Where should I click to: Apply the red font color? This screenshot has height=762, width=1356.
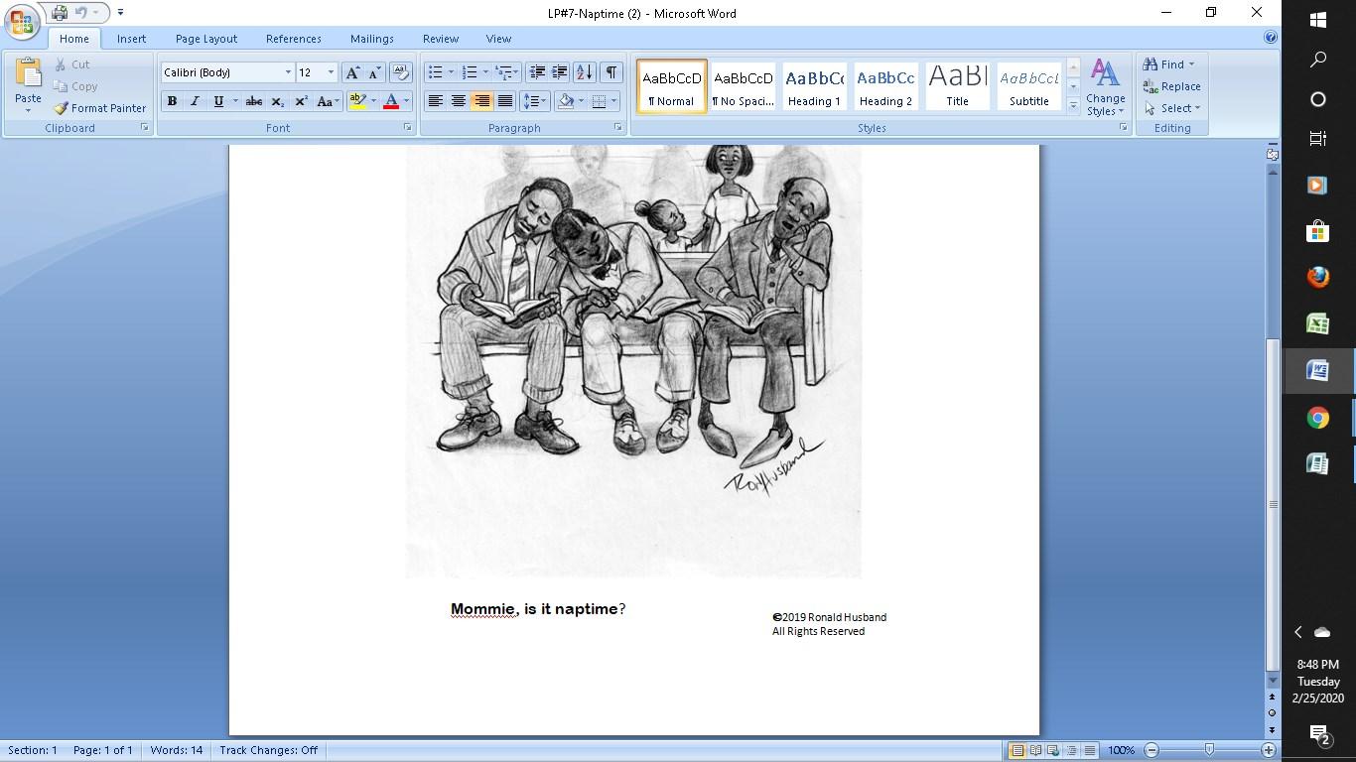pyautogui.click(x=391, y=101)
